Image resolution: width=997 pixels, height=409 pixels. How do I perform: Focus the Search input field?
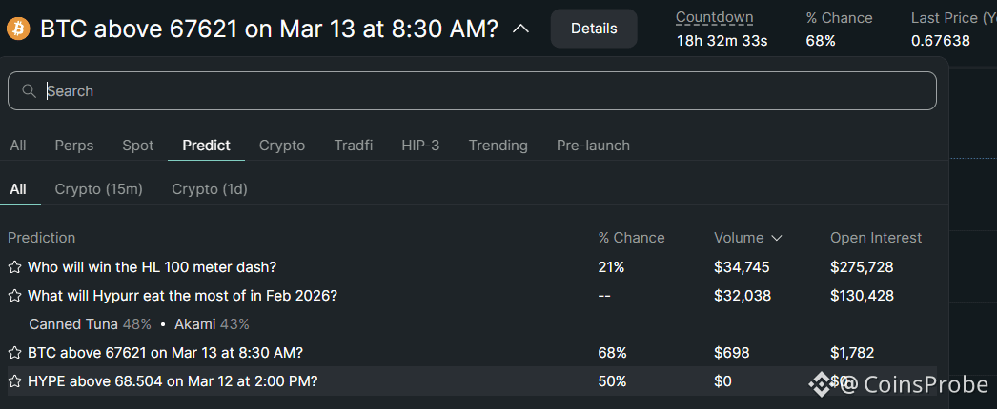[477, 91]
